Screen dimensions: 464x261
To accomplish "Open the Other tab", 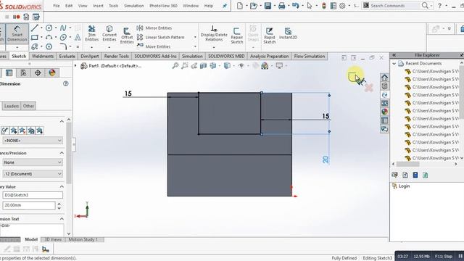I will coord(28,106).
